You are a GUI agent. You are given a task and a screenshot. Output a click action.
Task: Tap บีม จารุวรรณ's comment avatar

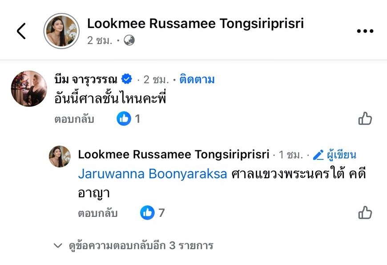click(x=29, y=89)
